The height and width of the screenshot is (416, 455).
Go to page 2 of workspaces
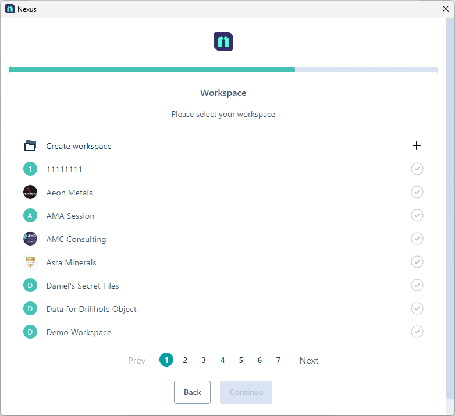pyautogui.click(x=185, y=360)
